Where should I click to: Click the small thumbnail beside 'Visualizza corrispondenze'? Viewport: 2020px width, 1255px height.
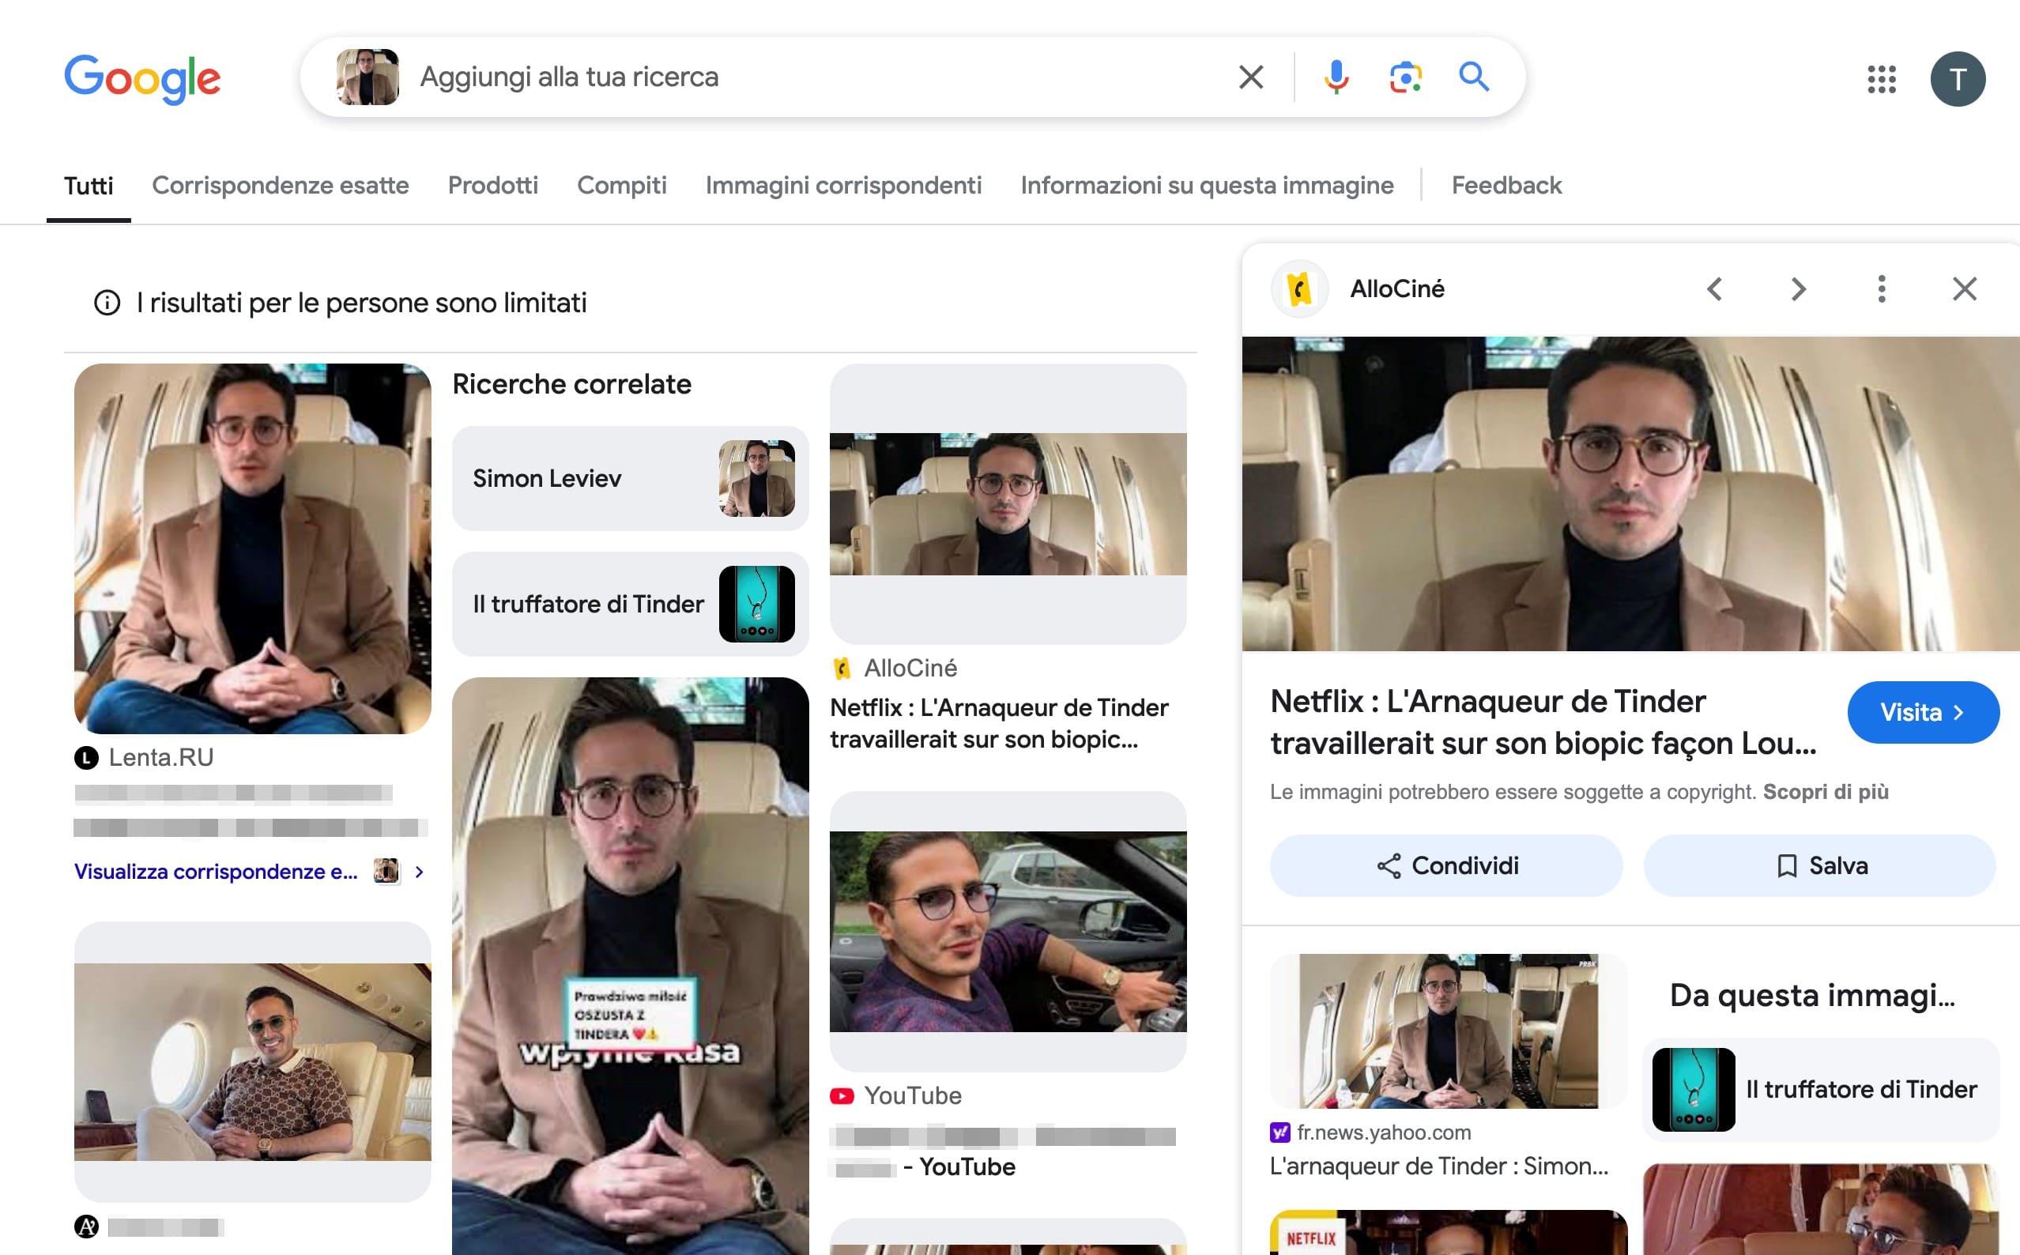386,871
